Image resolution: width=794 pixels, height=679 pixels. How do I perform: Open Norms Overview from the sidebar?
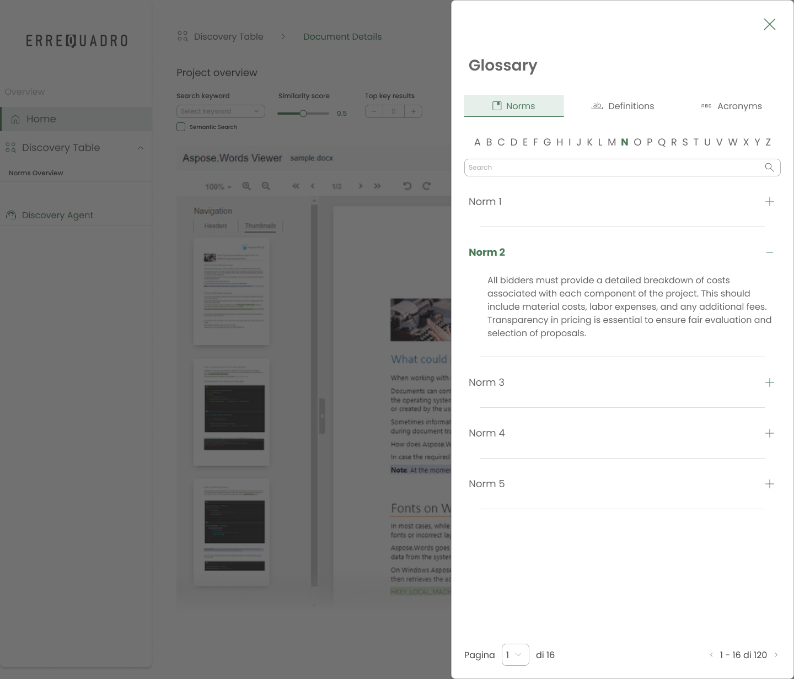[x=36, y=173]
